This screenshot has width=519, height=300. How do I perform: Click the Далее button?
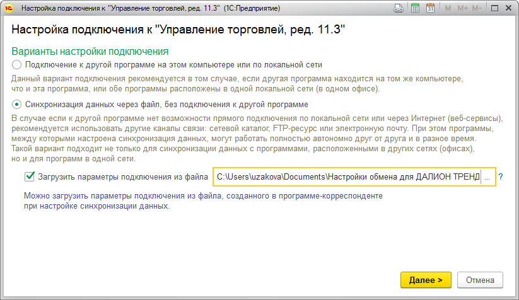(426, 280)
